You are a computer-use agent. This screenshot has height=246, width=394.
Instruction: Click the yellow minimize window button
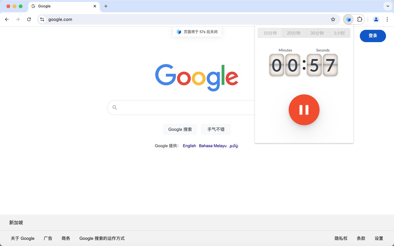[14, 6]
